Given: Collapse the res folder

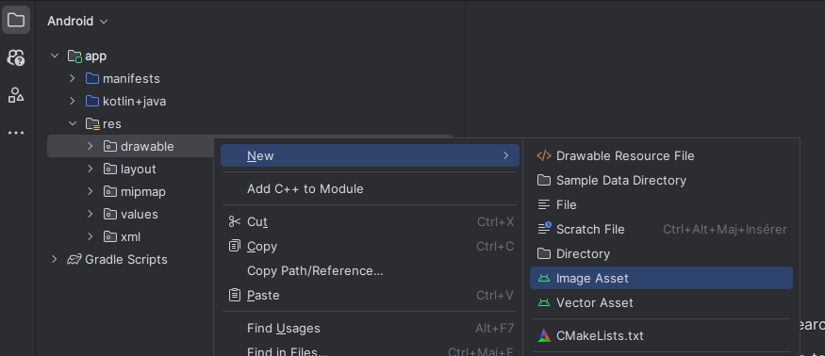Looking at the screenshot, I should (x=73, y=123).
